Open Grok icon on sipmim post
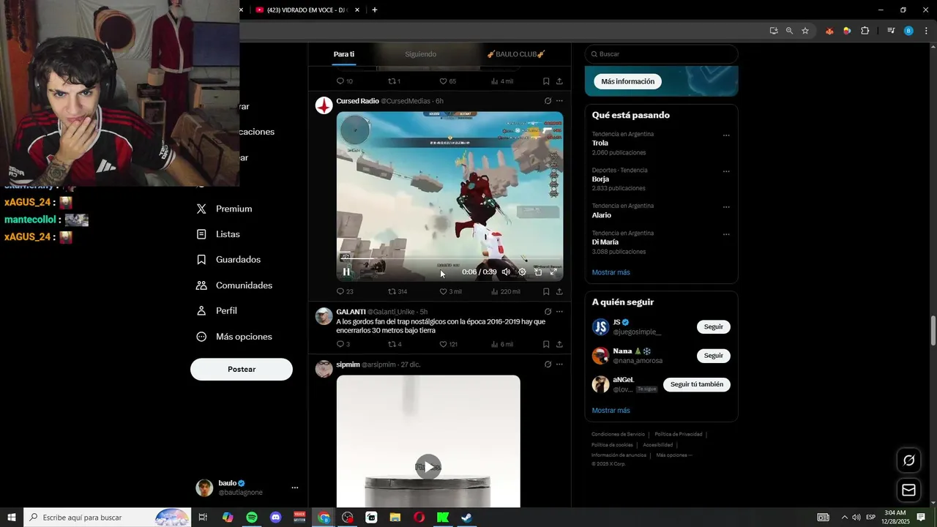 (x=548, y=365)
